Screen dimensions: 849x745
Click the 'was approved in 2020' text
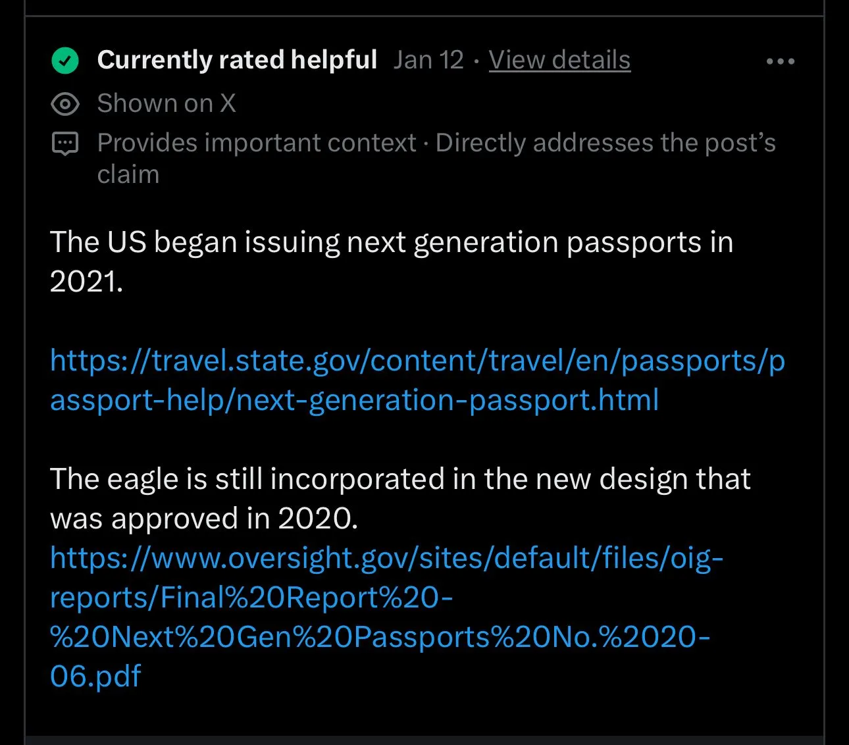coord(204,519)
